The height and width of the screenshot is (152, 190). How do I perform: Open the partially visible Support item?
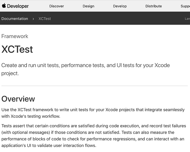click(x=185, y=6)
